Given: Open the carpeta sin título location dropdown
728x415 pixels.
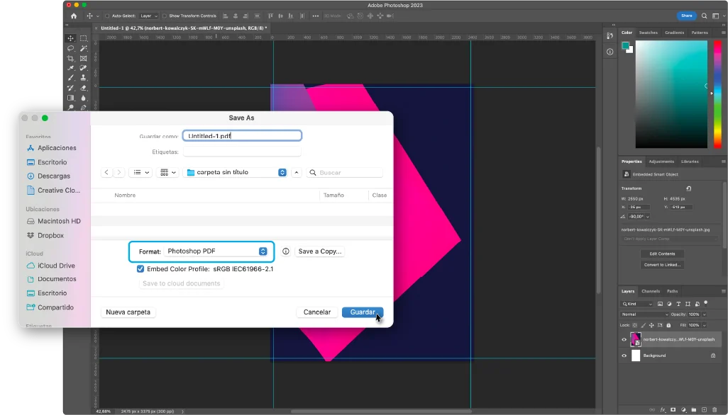Looking at the screenshot, I should pos(236,172).
